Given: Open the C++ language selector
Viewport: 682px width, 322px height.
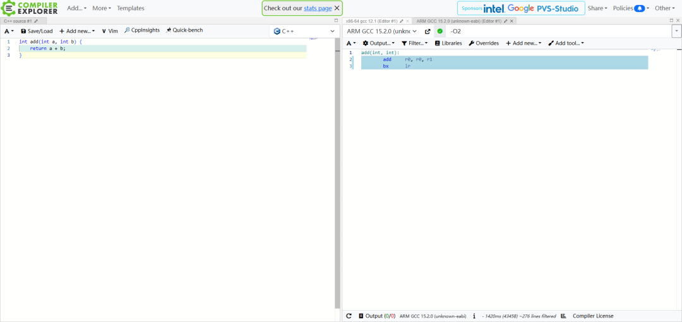Looking at the screenshot, I should pyautogui.click(x=304, y=32).
